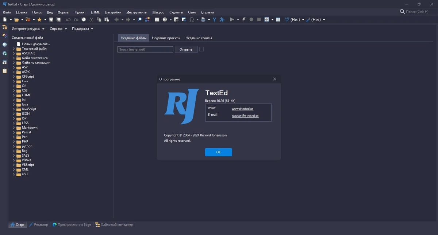
Task: Click the Save All toolbar icon
Action: pos(58,19)
